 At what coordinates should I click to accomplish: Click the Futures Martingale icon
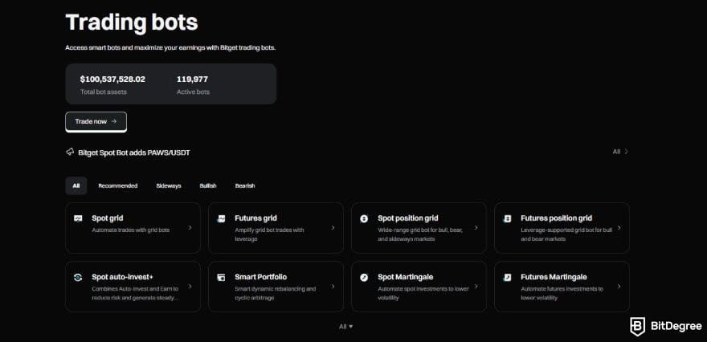[507, 277]
